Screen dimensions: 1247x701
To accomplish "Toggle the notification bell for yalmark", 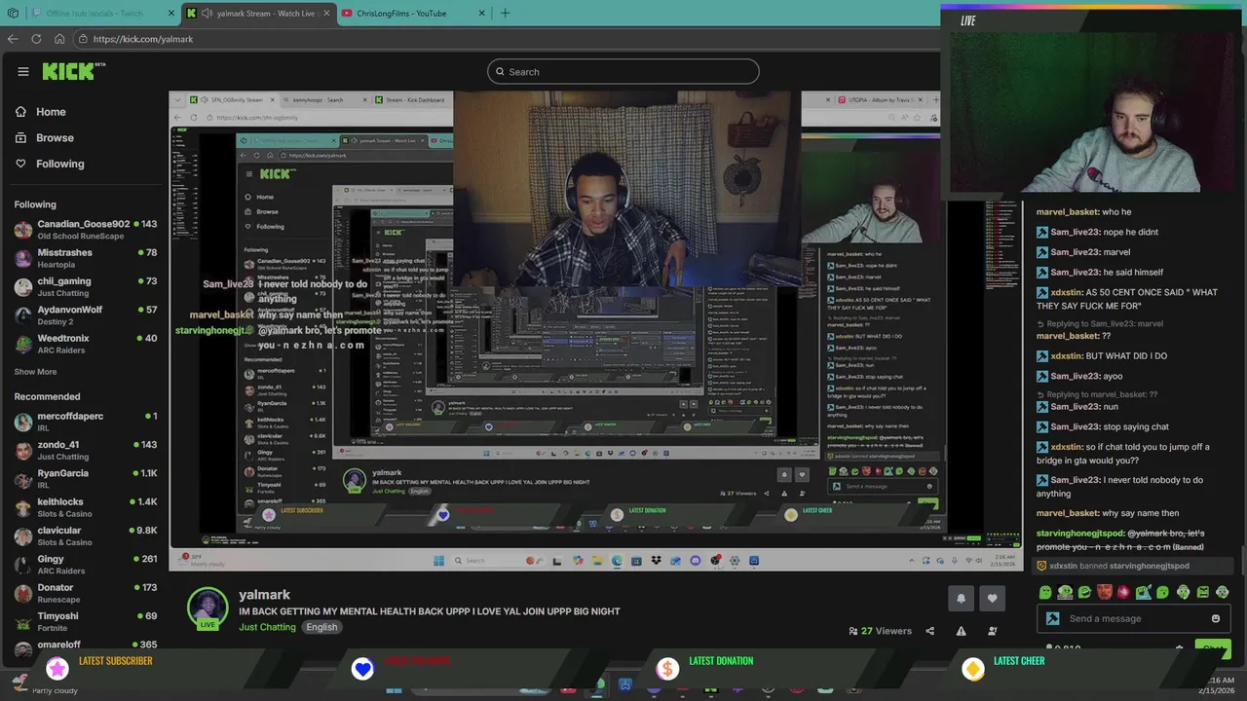I will coord(961,598).
